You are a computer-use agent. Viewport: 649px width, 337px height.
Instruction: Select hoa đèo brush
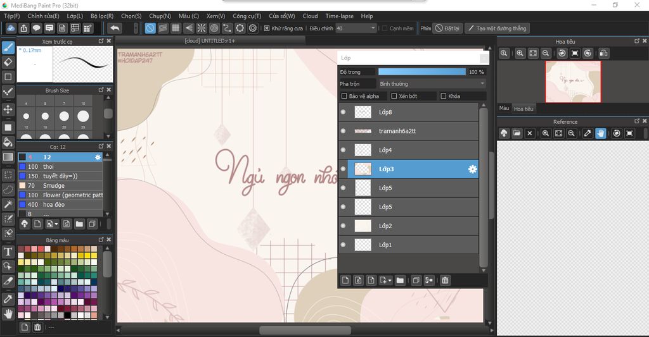60,205
